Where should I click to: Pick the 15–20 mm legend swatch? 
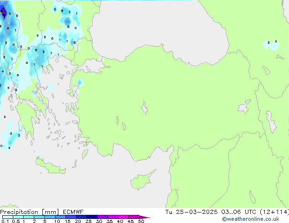point(71,217)
